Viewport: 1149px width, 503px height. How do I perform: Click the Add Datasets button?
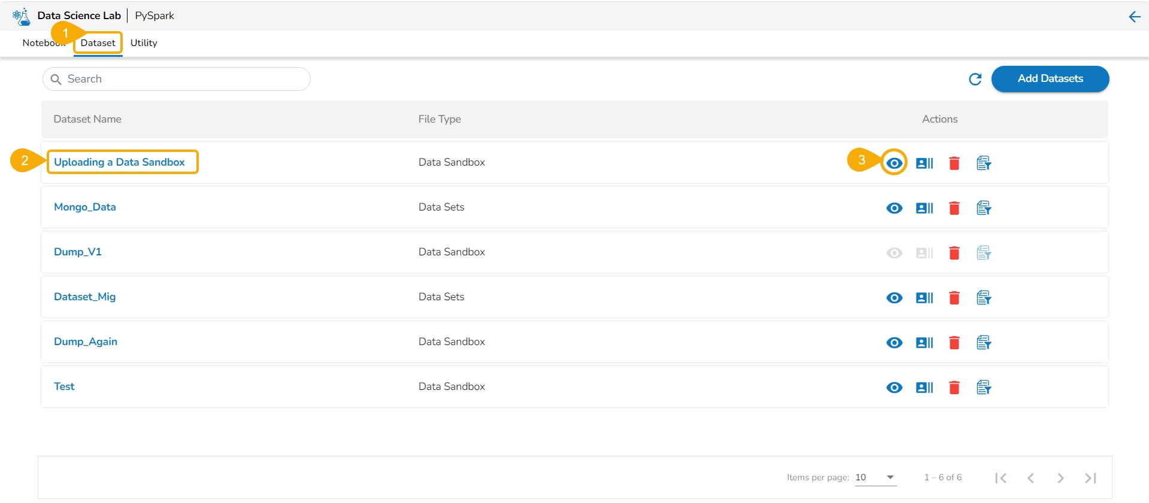click(x=1050, y=79)
